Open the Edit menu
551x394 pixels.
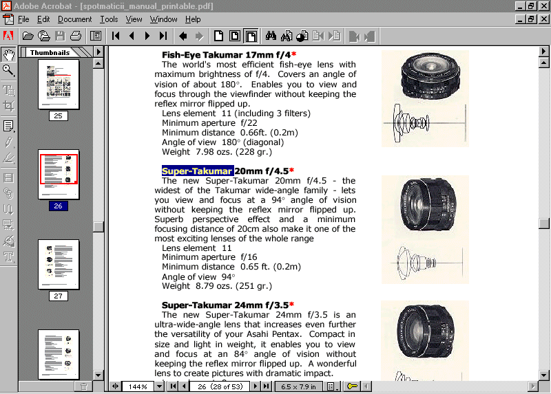coord(43,19)
